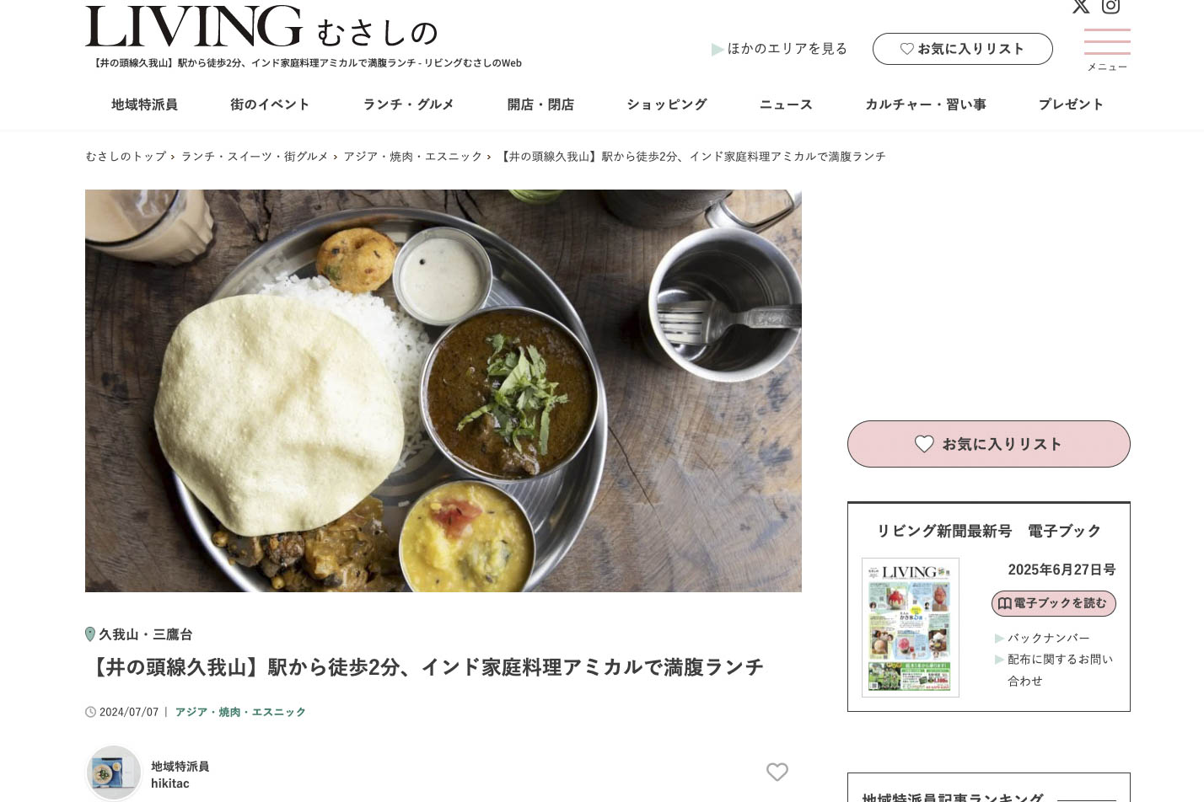This screenshot has width=1204, height=802.
Task: Go to 地域特派員 navigation item
Action: point(144,104)
